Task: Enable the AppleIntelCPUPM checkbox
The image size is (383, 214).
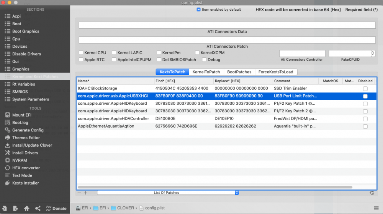Action: click(x=114, y=60)
